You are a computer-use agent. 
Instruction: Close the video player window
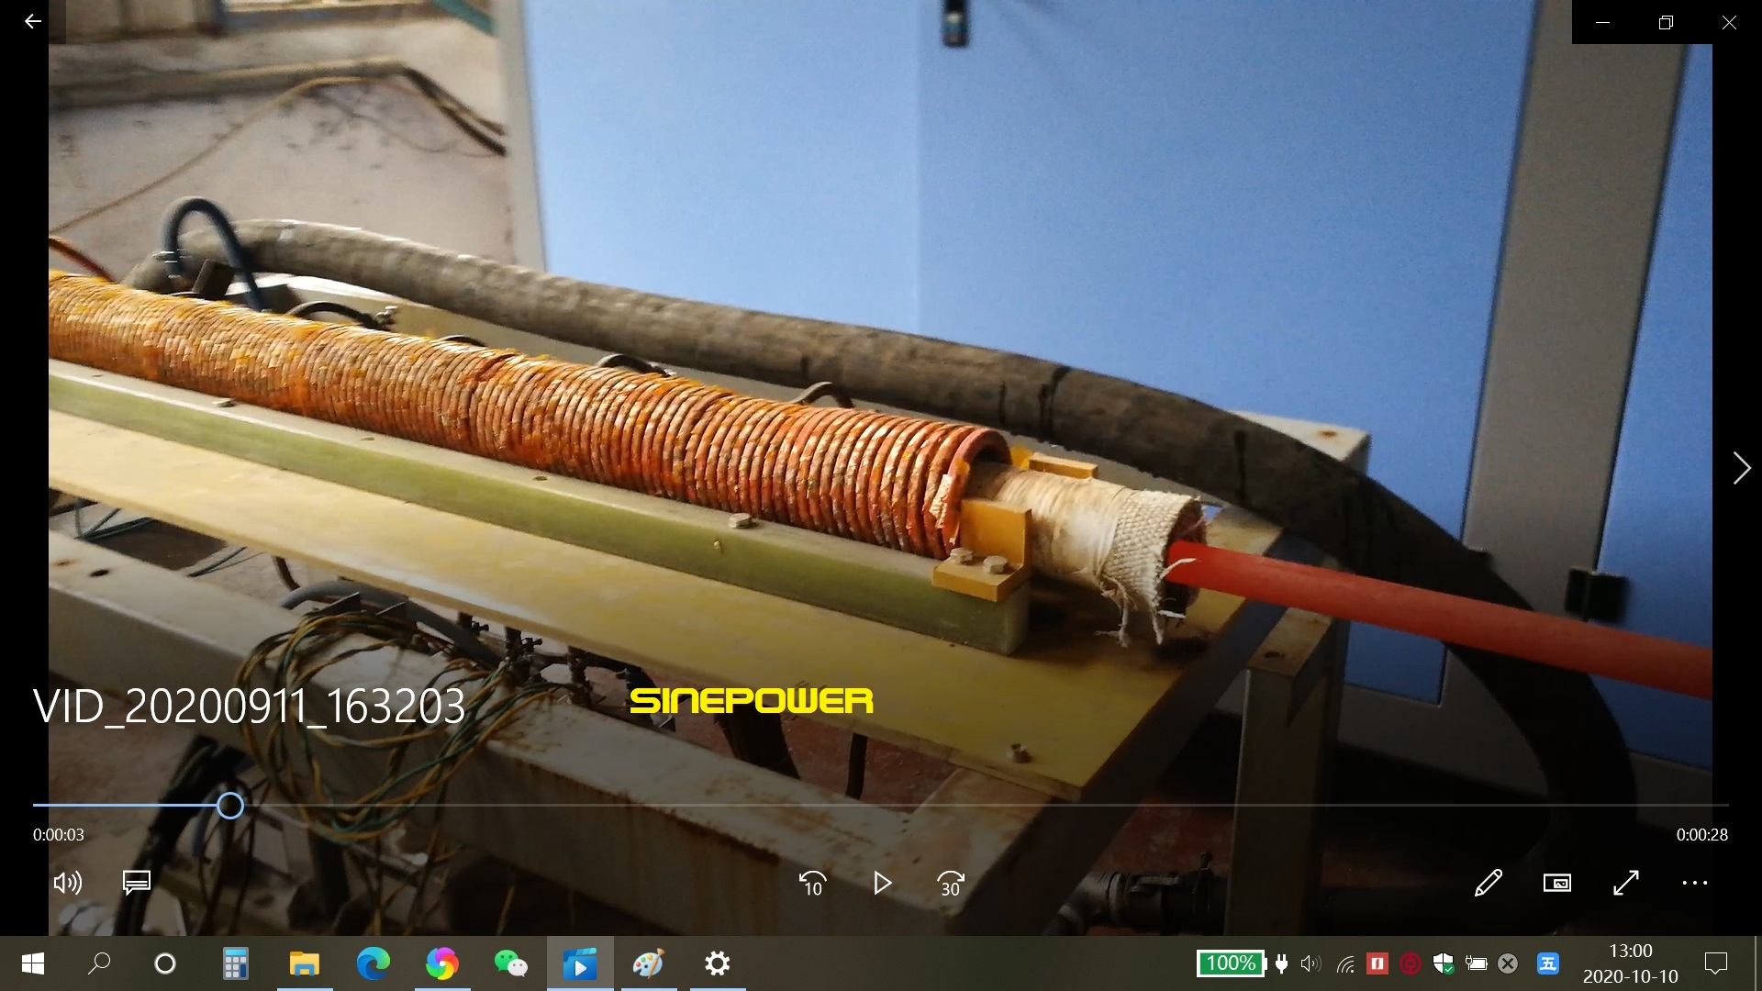[1729, 22]
